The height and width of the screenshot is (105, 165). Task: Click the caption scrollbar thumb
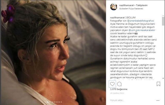[163, 21]
